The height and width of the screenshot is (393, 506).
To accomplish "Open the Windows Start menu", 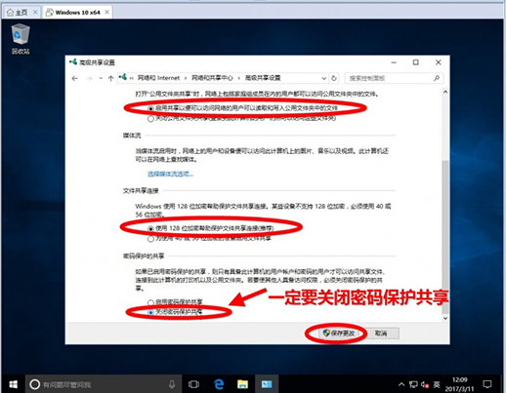I will coord(13,384).
